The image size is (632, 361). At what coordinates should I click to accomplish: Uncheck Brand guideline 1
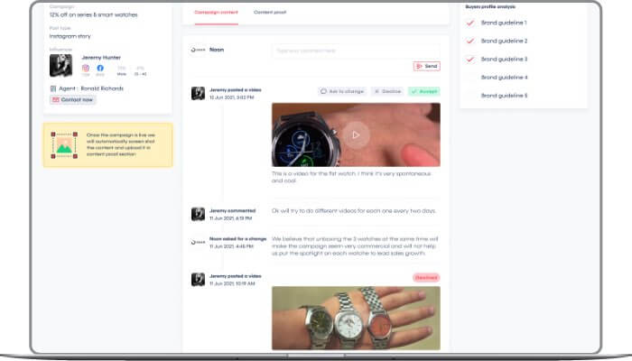468,23
